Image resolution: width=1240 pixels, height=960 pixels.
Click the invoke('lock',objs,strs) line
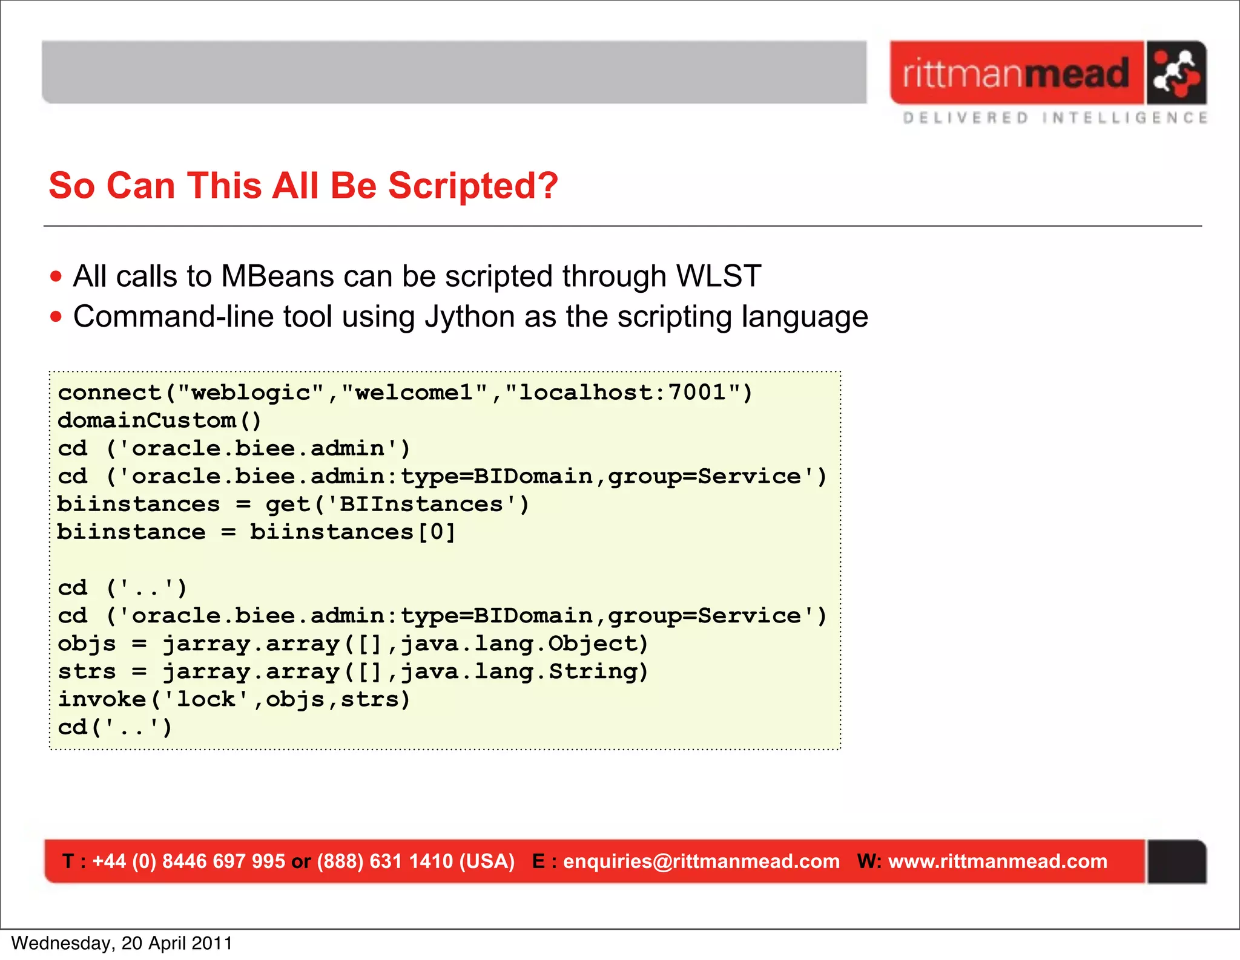point(234,699)
